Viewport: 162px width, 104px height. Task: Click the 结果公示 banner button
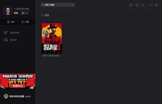tap(18, 86)
